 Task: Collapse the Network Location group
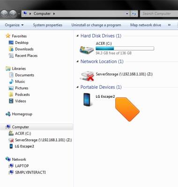point(77,62)
